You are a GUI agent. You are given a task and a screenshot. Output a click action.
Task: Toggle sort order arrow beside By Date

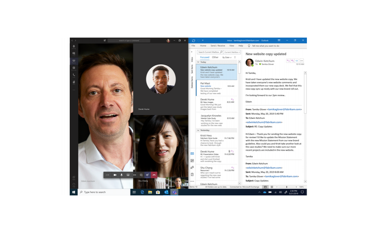(x=235, y=57)
